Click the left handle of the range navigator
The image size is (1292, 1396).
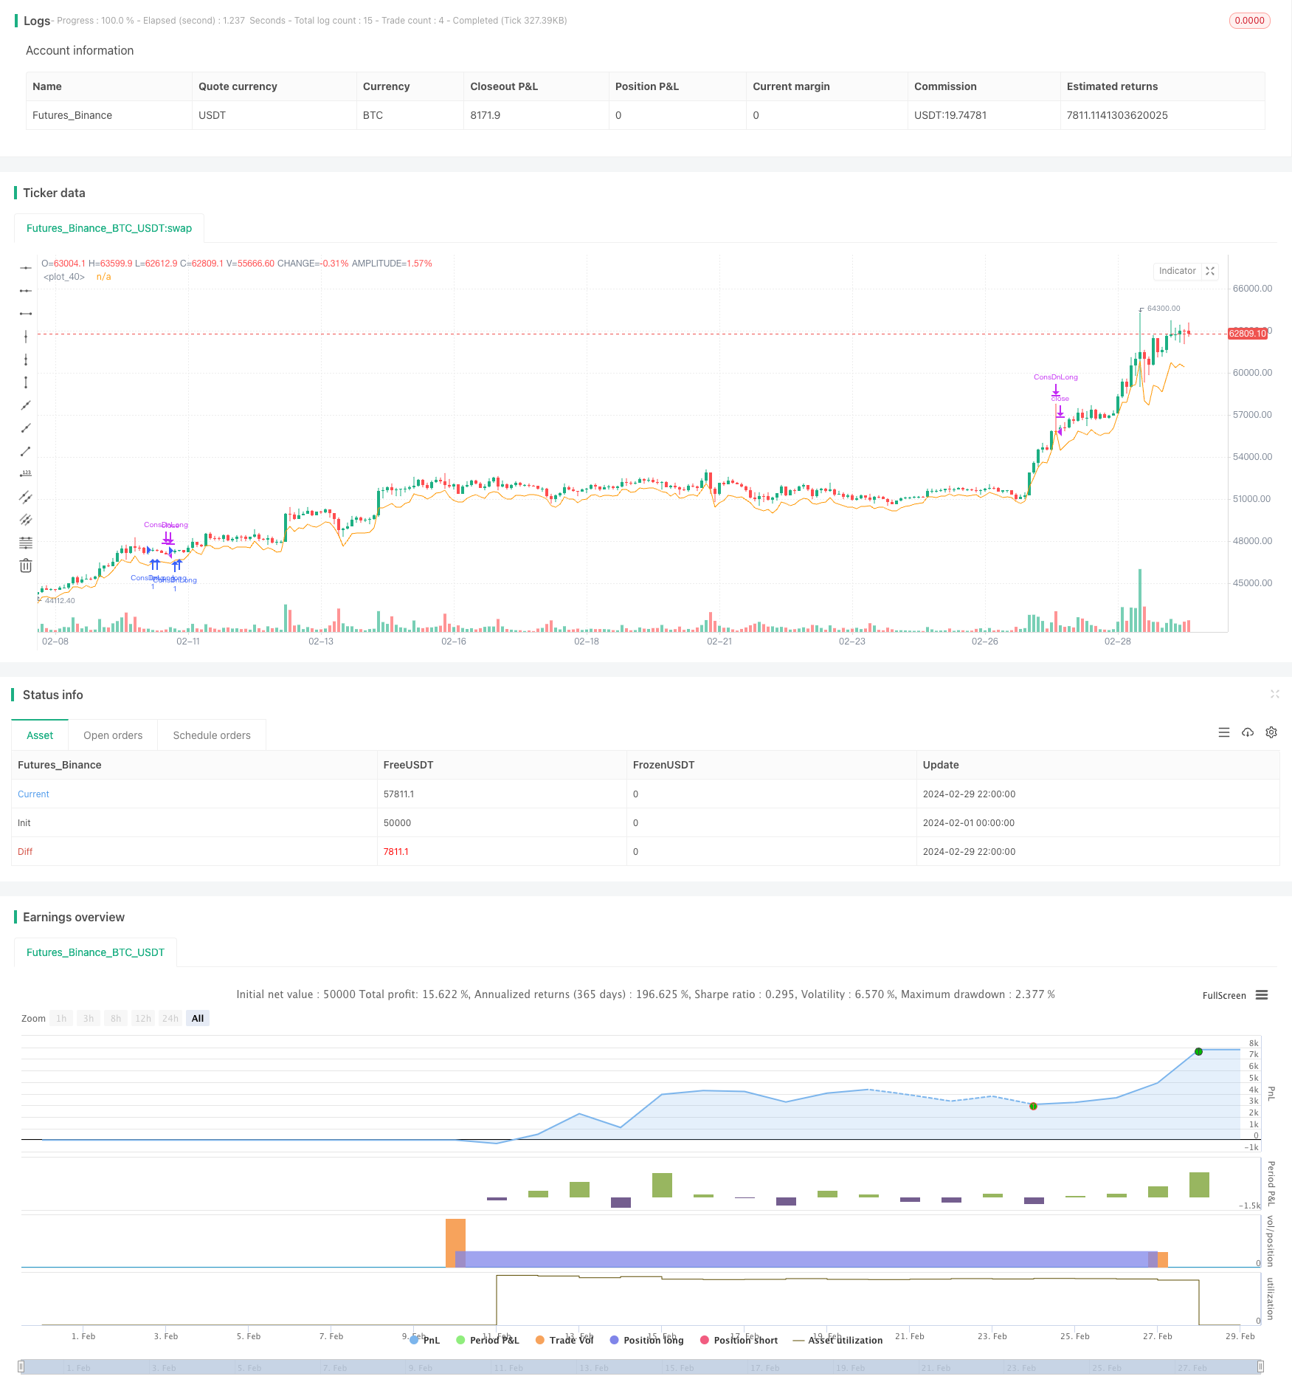point(21,1366)
